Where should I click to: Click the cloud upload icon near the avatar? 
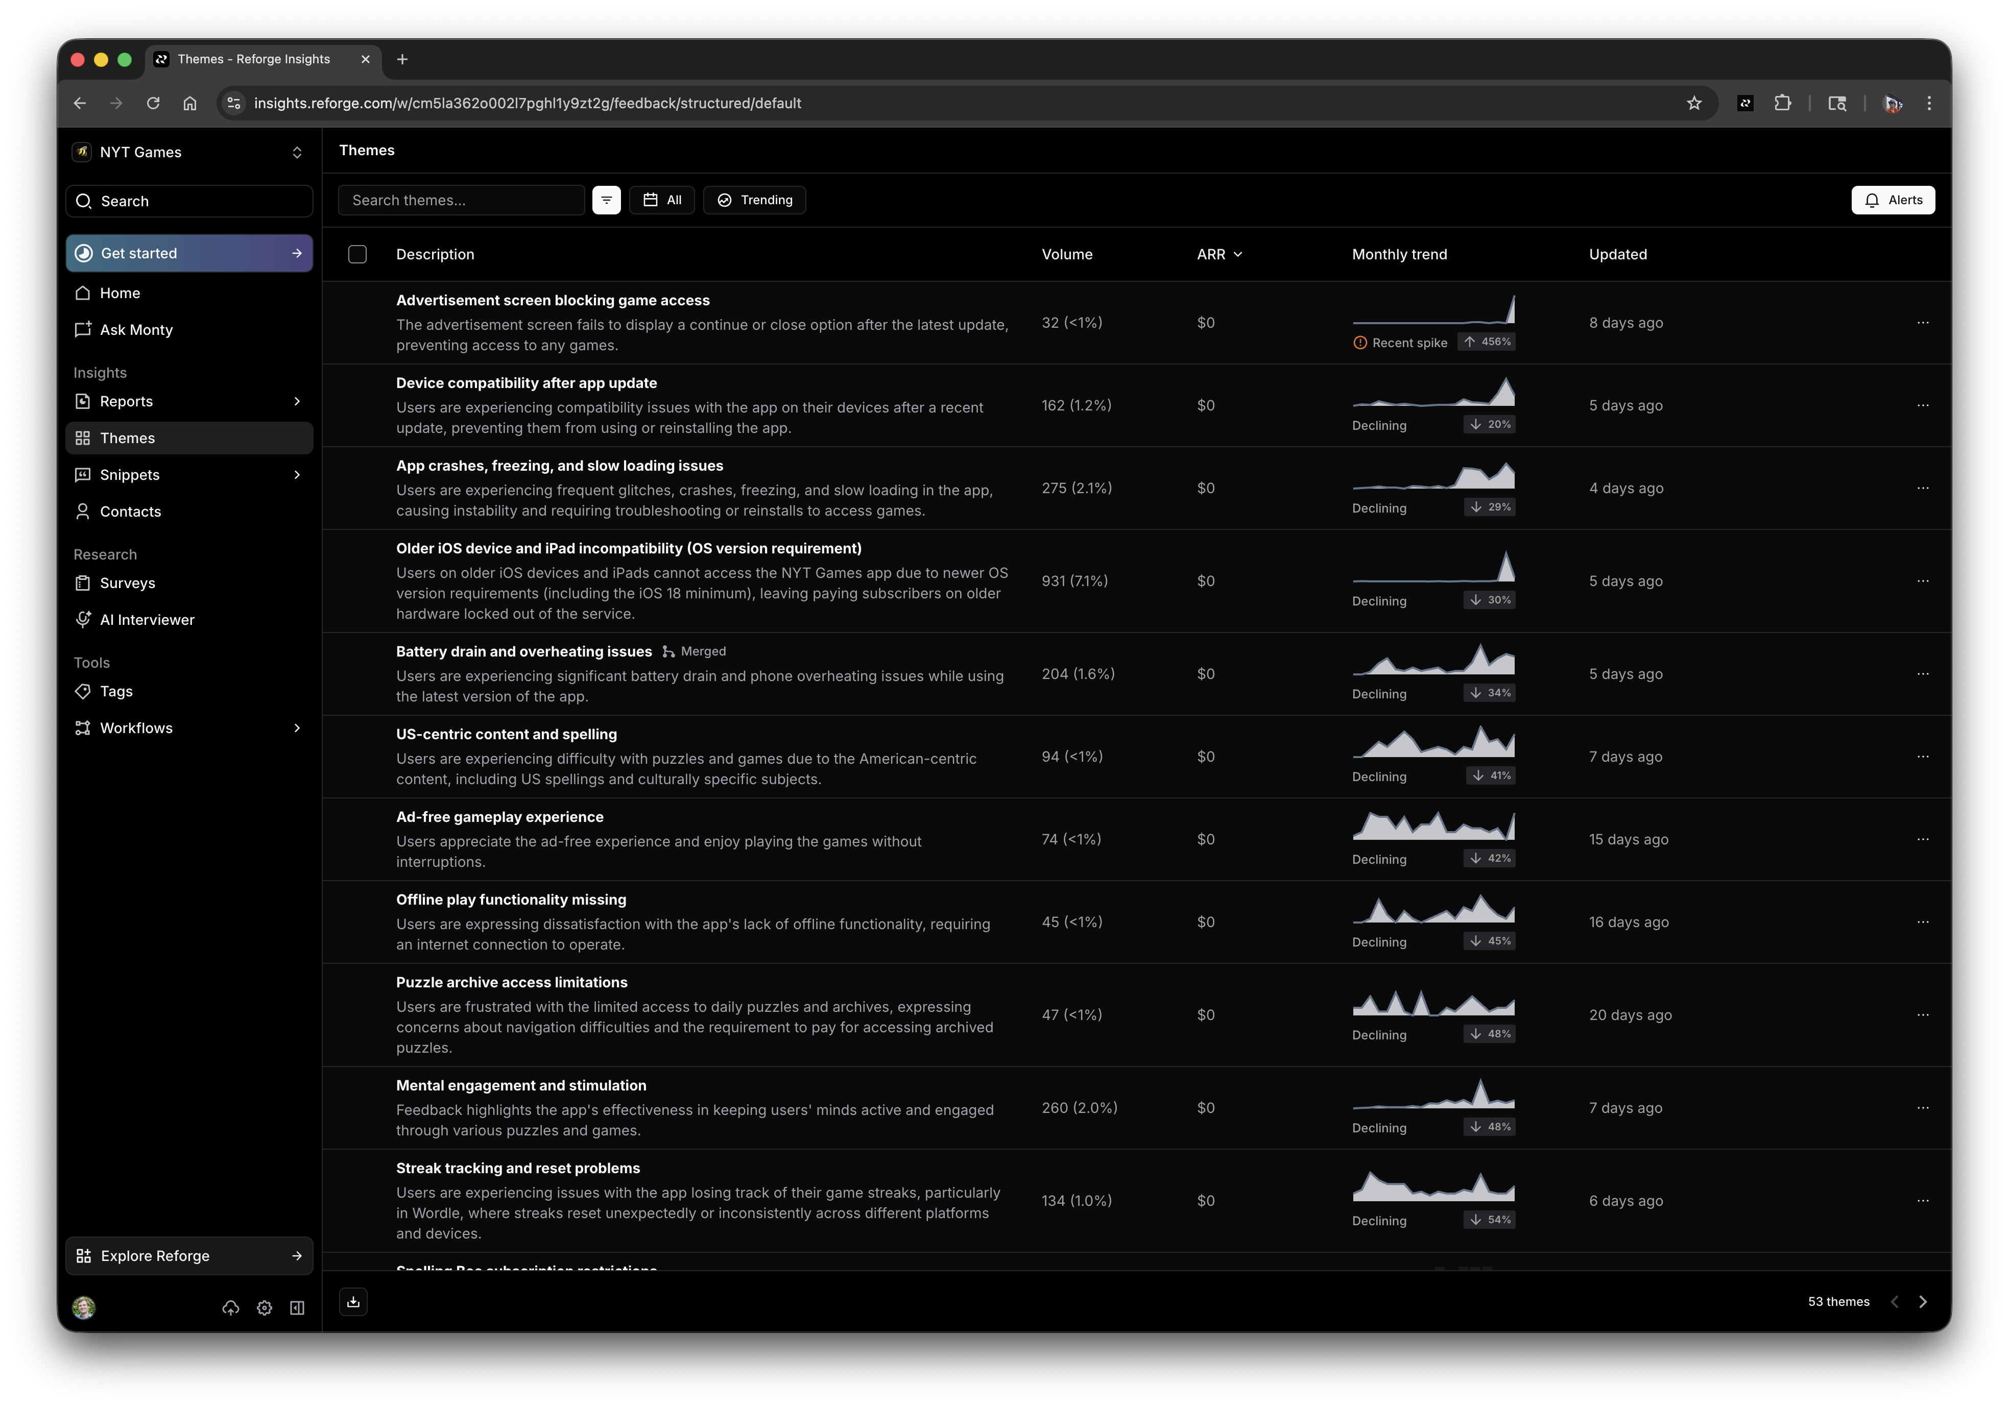pyautogui.click(x=230, y=1307)
